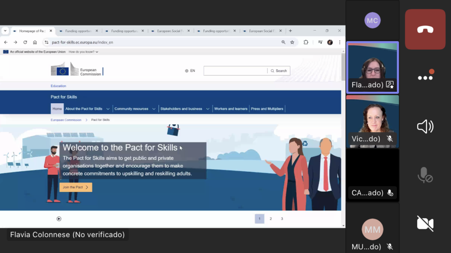The width and height of the screenshot is (451, 253).
Task: Click the speaker volume icon
Action: [425, 127]
